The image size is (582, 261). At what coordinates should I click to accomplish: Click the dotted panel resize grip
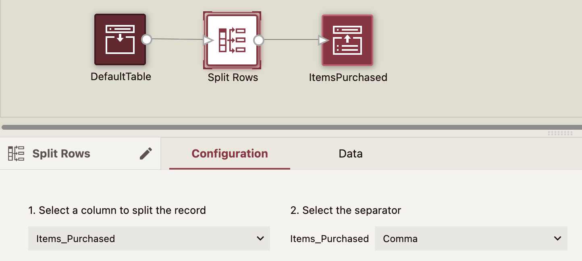(x=560, y=133)
